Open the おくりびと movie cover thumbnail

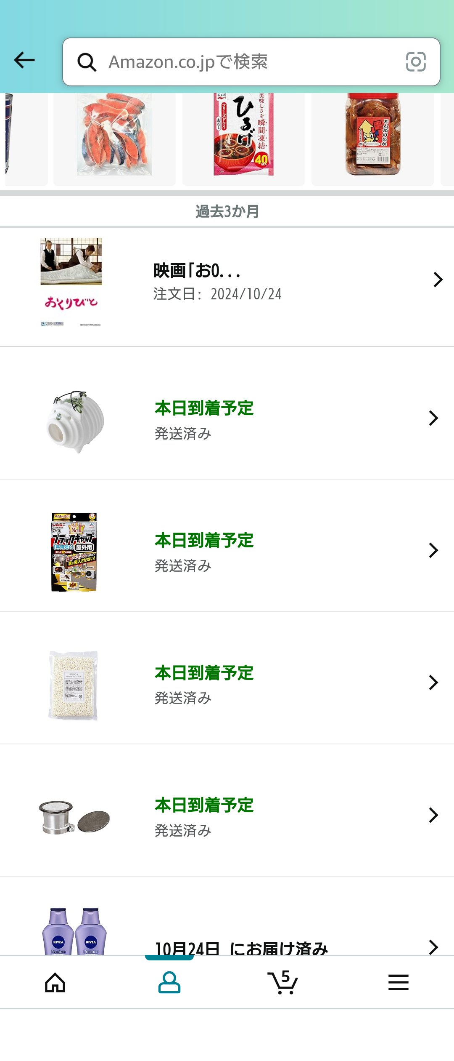point(71,282)
